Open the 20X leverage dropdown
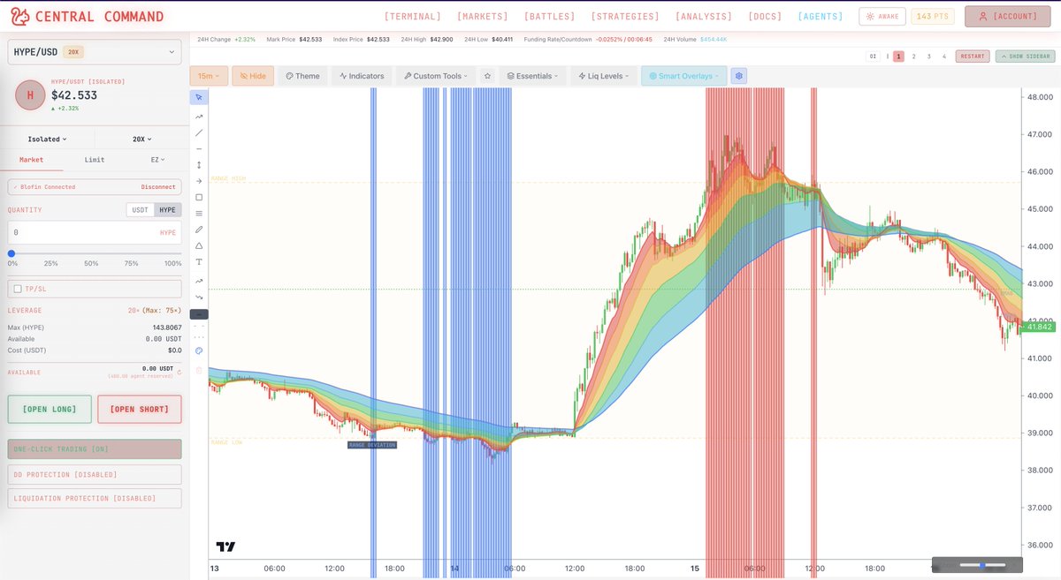 pyautogui.click(x=141, y=139)
